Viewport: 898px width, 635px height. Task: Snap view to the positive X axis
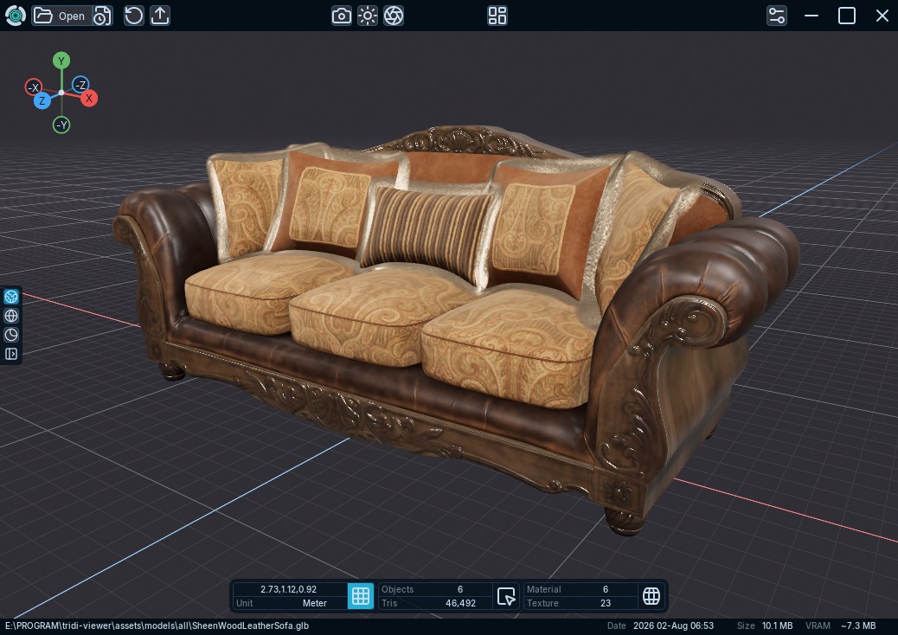(x=89, y=99)
